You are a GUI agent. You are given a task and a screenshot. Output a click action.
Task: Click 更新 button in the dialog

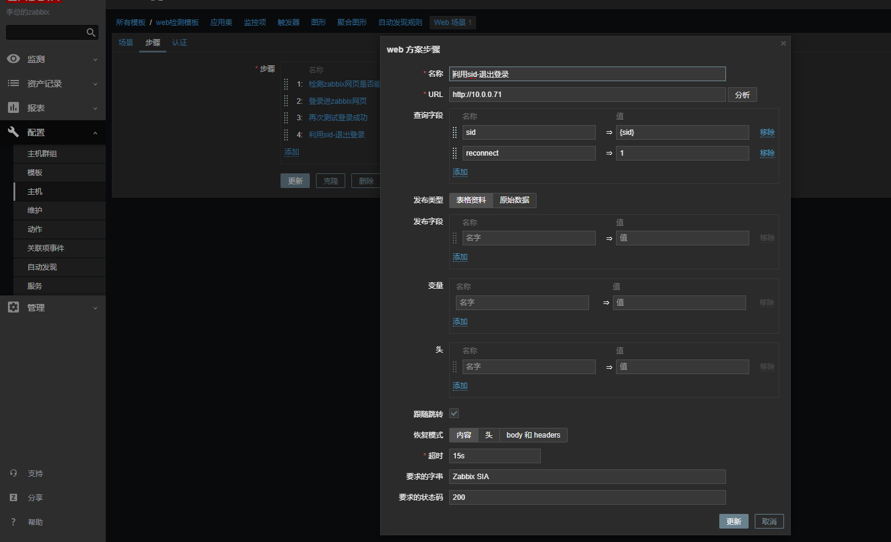pyautogui.click(x=734, y=522)
